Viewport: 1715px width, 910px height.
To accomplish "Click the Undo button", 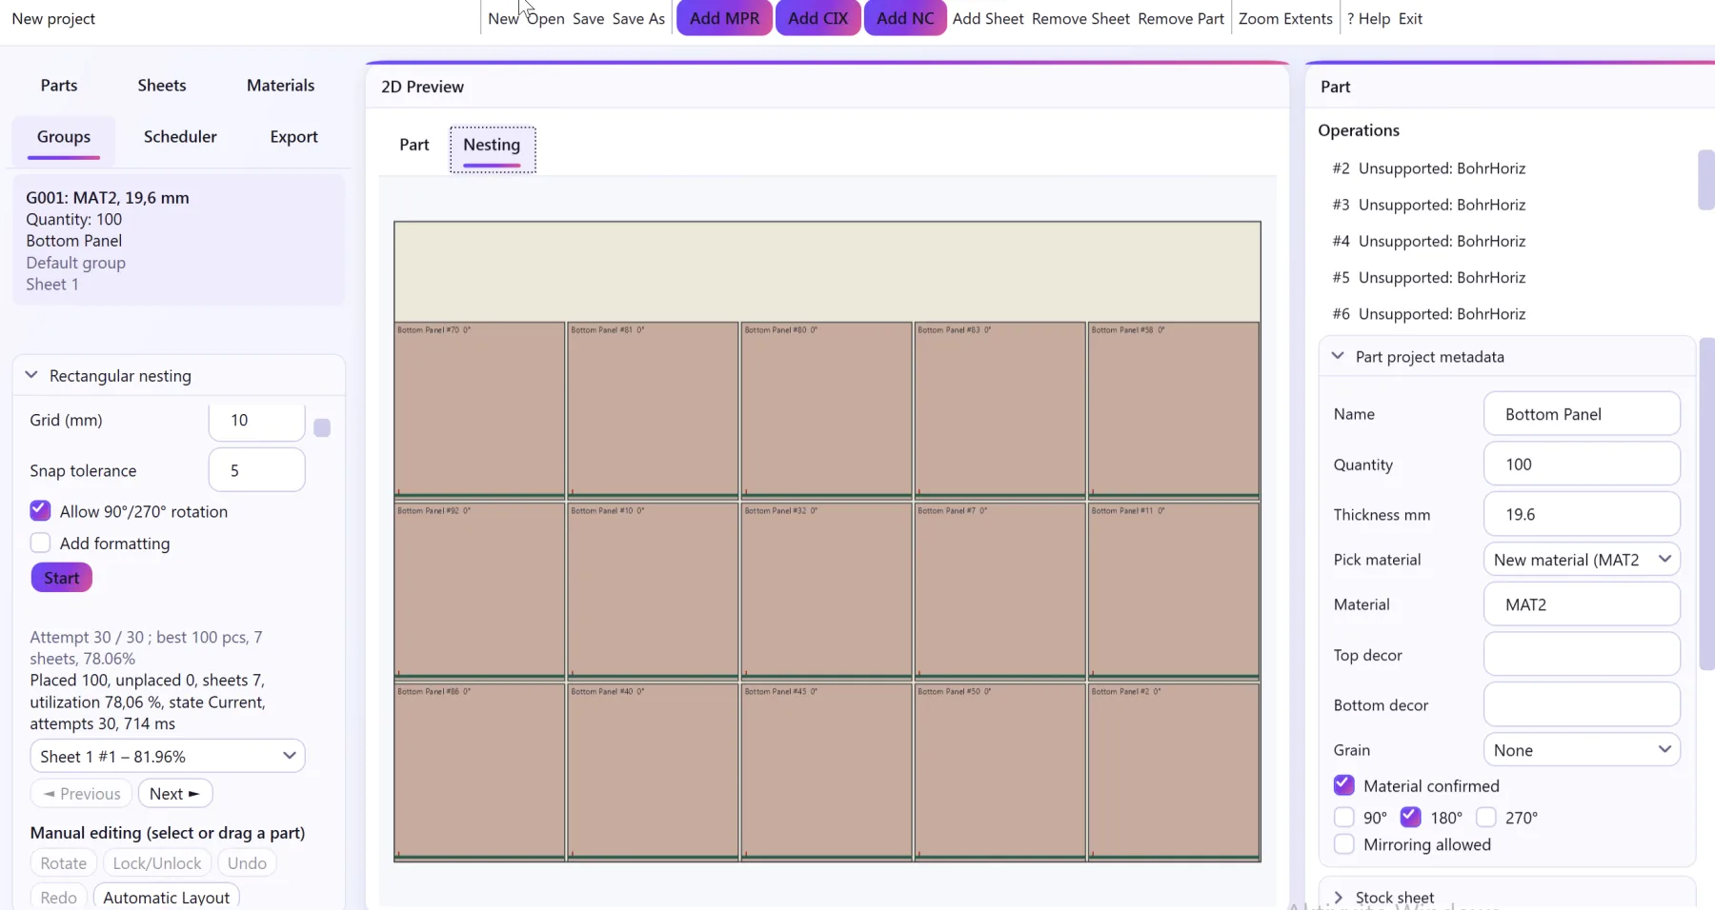I will click(247, 863).
